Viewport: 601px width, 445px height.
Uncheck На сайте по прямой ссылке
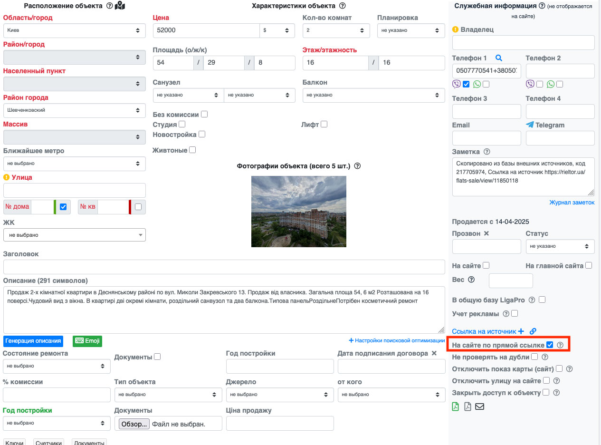(550, 345)
